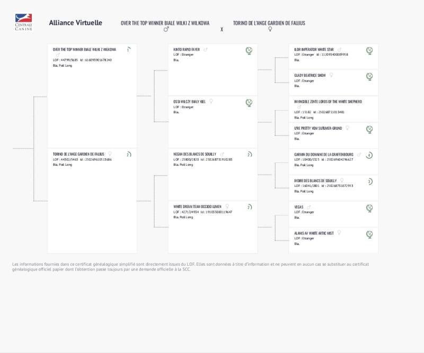This screenshot has width=424, height=353.
Task: Click cotation badge on White Dream Team card
Action: pos(249,207)
